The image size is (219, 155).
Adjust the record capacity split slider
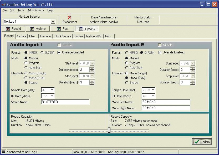[109, 130]
